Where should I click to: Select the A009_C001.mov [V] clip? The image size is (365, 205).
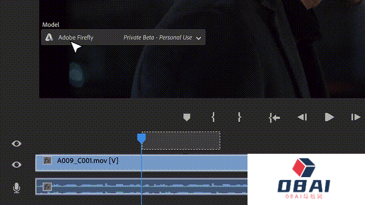pos(141,163)
